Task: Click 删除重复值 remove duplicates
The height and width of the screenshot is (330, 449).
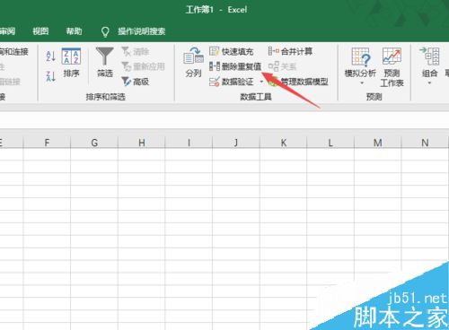Action: 235,66
